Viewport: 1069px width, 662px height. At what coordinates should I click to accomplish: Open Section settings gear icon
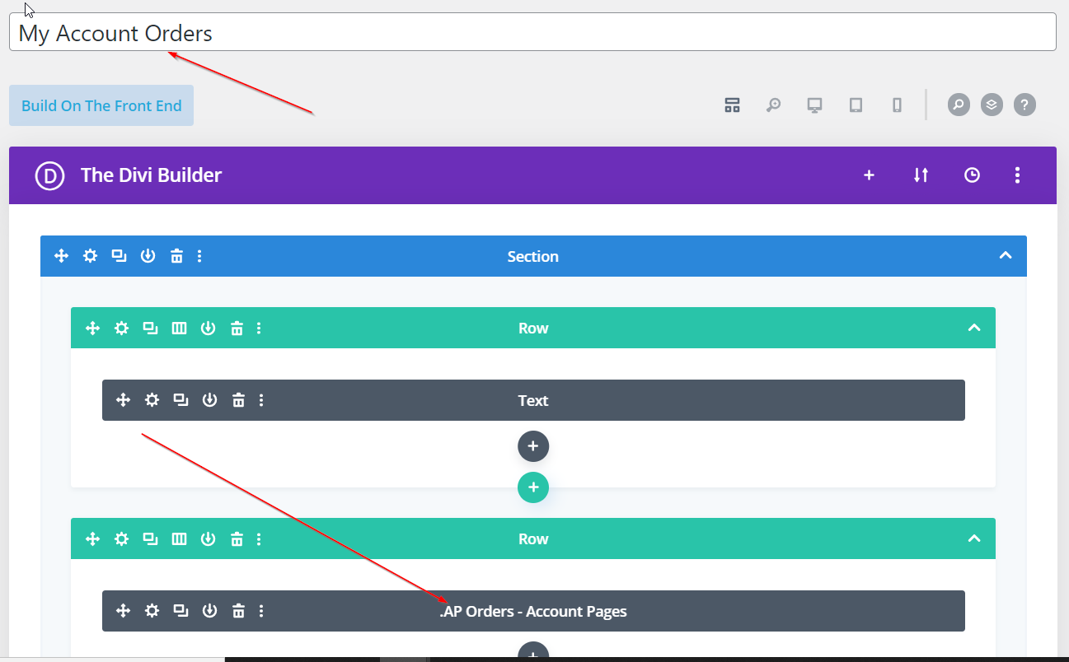(90, 256)
